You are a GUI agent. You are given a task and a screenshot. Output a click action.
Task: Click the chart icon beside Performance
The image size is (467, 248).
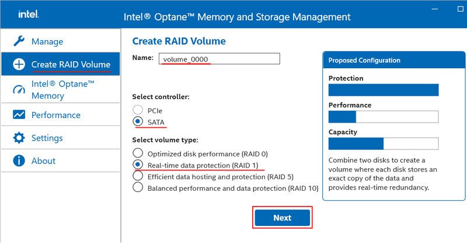tap(19, 115)
